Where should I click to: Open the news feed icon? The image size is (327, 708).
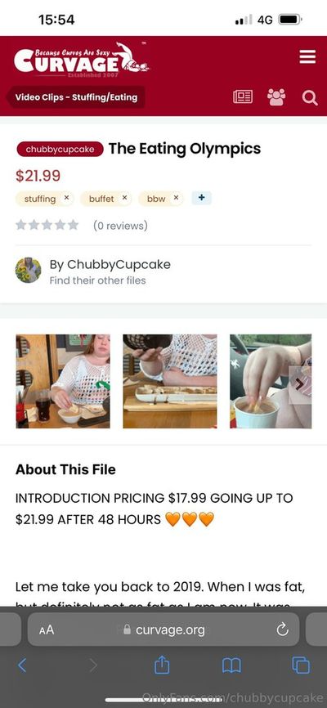(x=243, y=97)
